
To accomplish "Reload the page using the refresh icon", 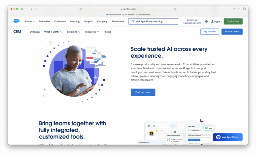I will click(175, 9).
